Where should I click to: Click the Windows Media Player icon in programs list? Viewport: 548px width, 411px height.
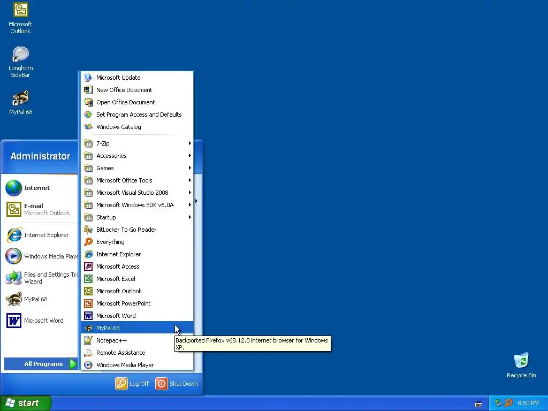tap(88, 365)
